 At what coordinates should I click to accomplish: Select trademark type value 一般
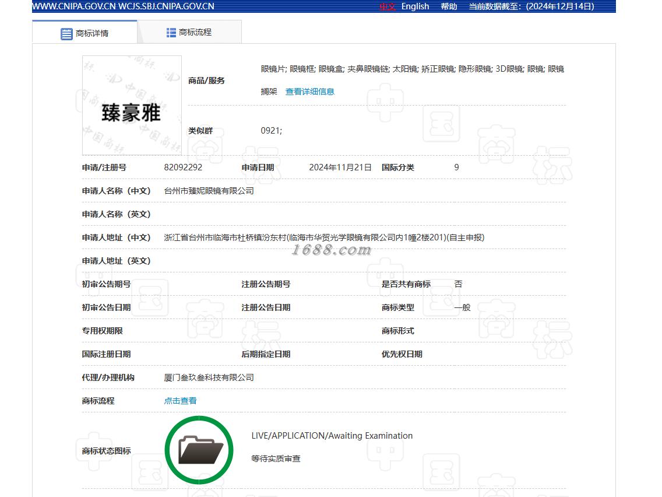tap(462, 307)
